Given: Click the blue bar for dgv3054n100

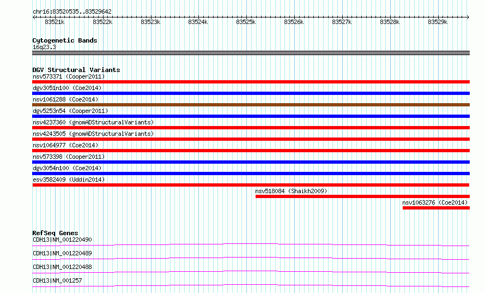Looking at the screenshot, I should (251, 174).
